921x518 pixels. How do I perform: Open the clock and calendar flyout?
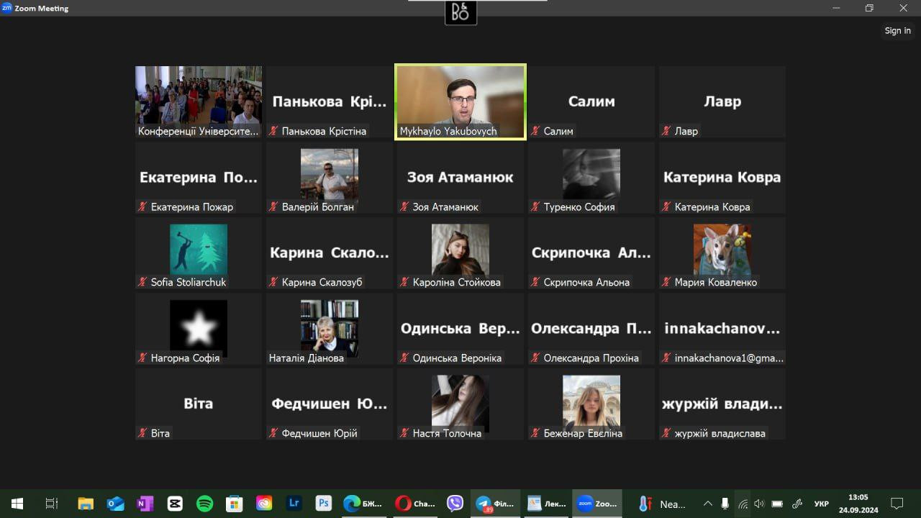858,504
